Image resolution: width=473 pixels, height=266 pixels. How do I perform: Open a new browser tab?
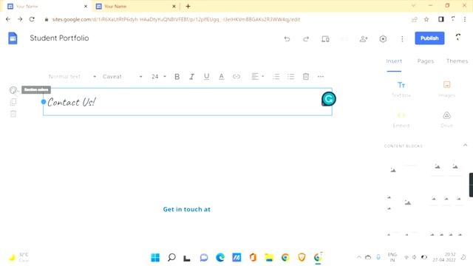188,7
